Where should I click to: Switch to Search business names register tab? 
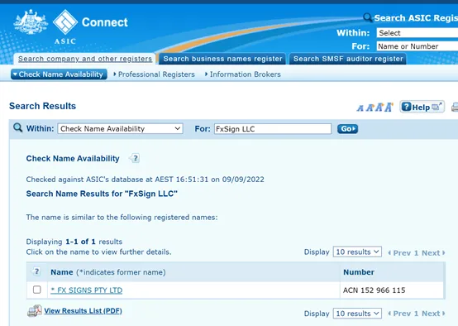pos(223,59)
